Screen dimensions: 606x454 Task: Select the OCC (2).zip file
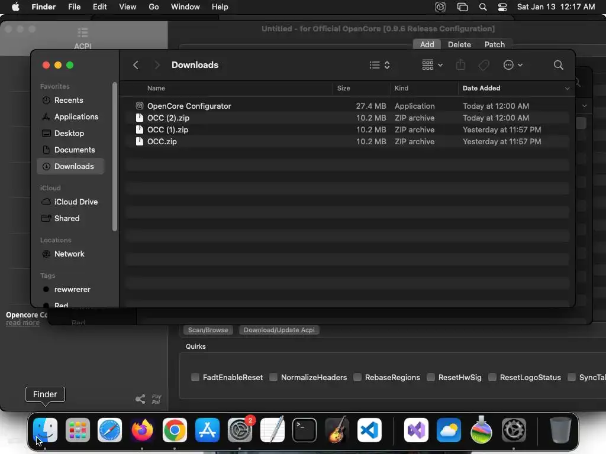coord(347,118)
